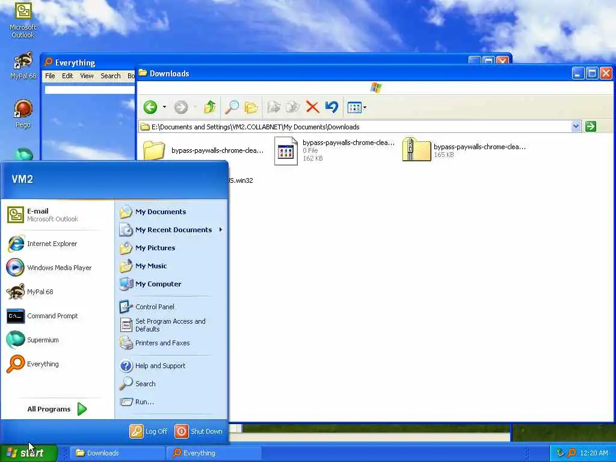
Task: Click the Start button
Action: click(x=28, y=453)
